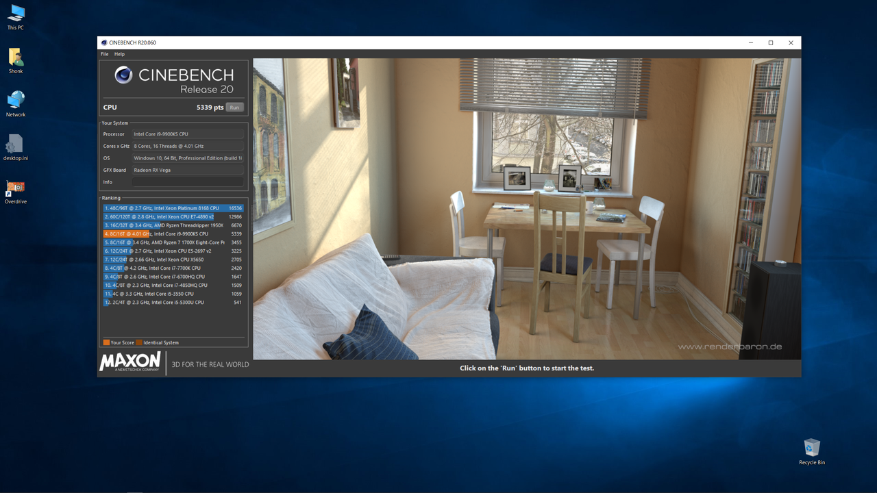Select highlighted ranking row Intel Core i9-9900KS
Screen dimensions: 877x493
(173, 233)
